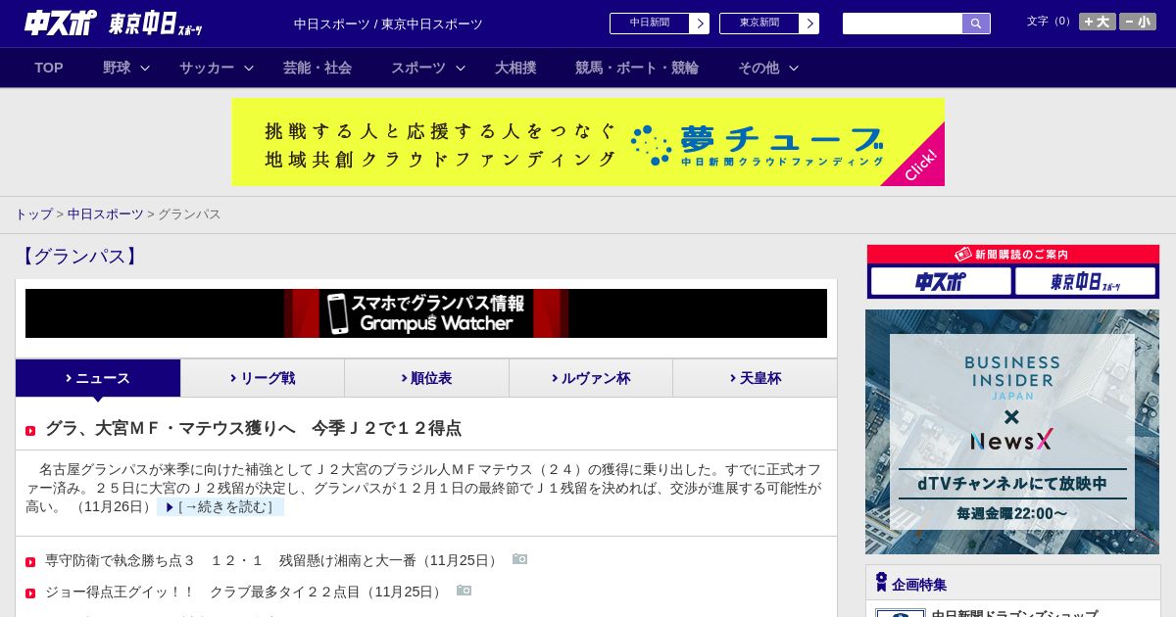The image size is (1176, 617).
Task: Open headline グラ、大宮ＭＦ・マテウス獲りへ
Action: (253, 428)
